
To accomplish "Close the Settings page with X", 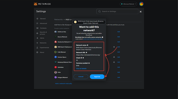I will click(x=141, y=12).
